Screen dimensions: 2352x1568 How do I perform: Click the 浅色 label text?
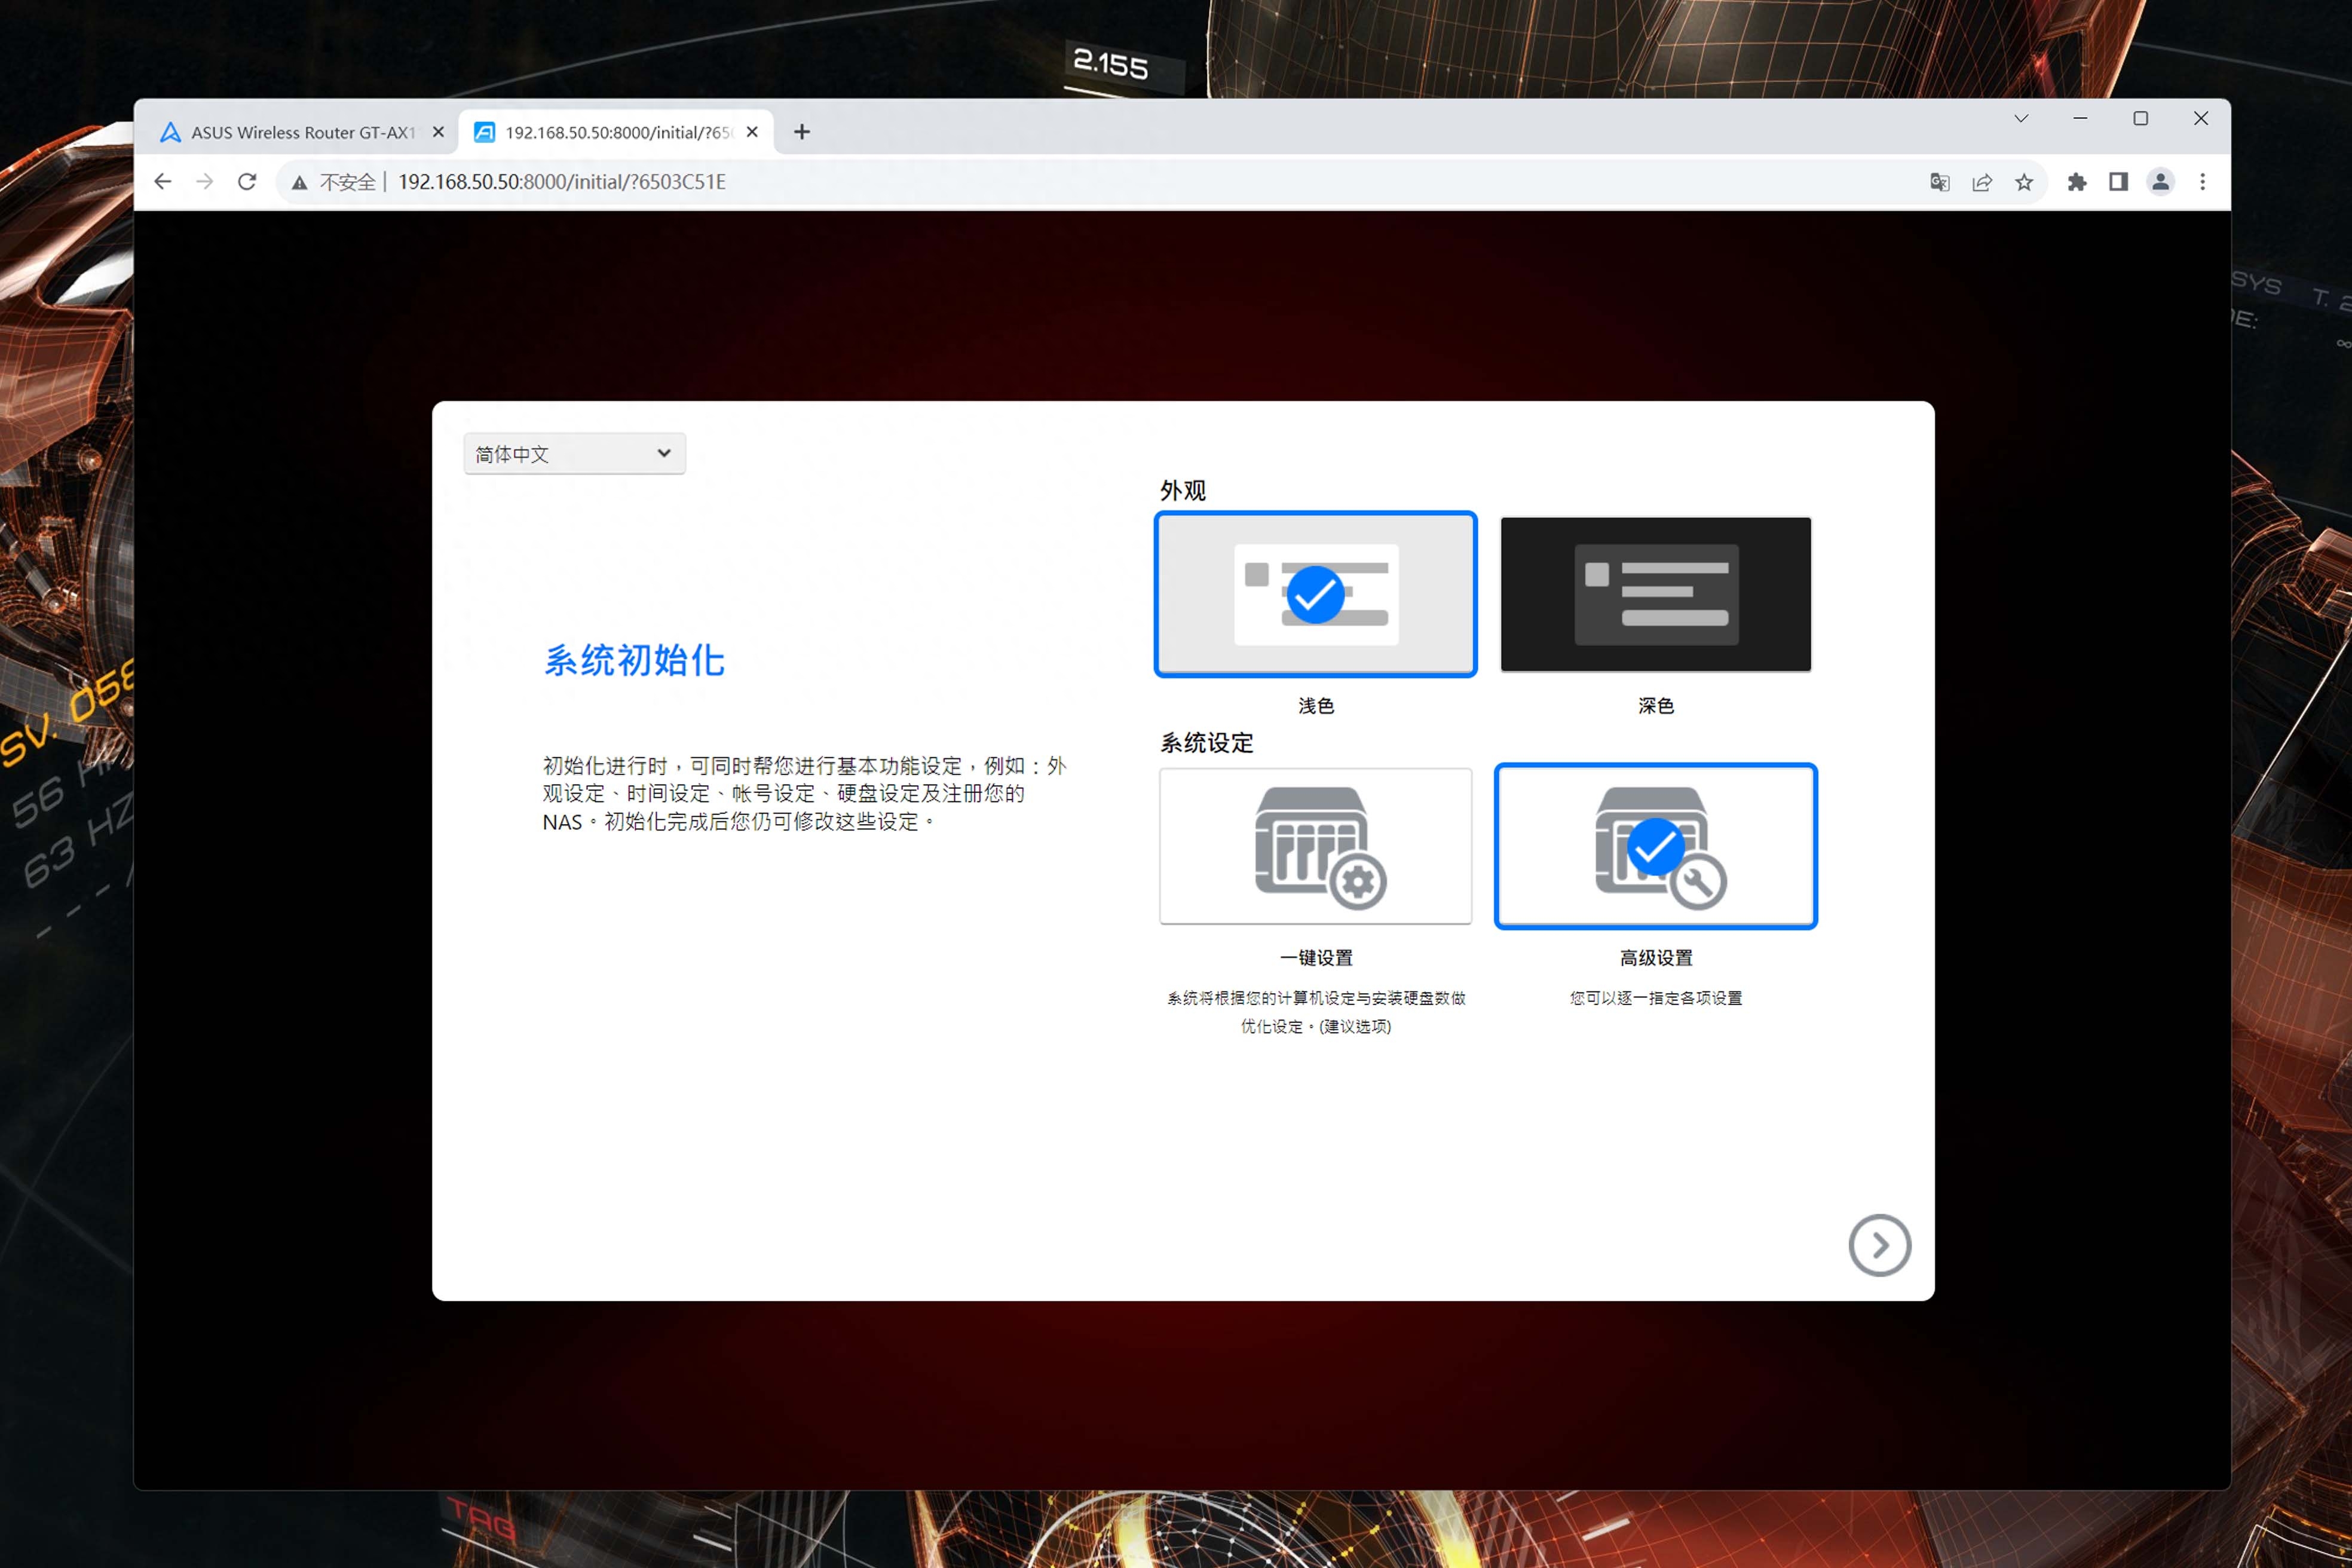tap(1316, 706)
